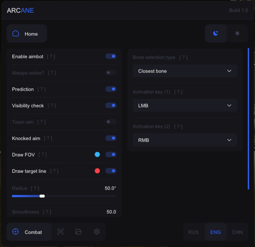The image size is (255, 247).
Task: Disable the Visibility check toggle
Action: tap(111, 105)
